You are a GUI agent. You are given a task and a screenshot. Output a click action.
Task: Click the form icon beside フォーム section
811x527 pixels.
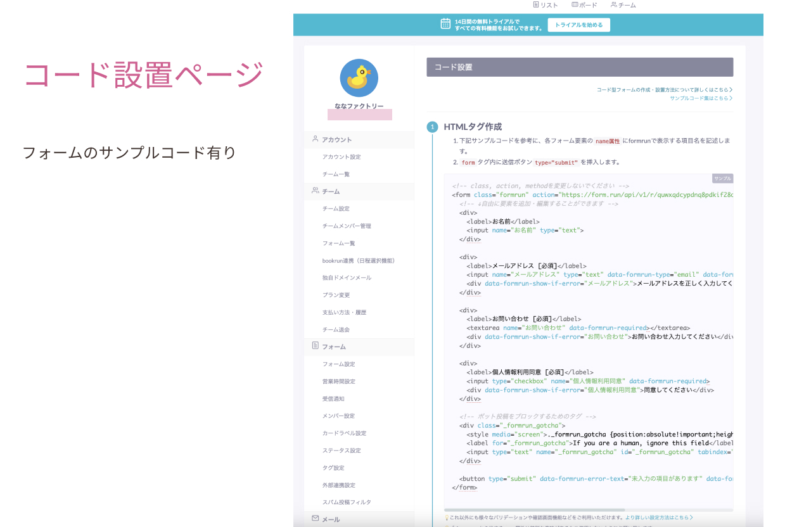point(316,346)
